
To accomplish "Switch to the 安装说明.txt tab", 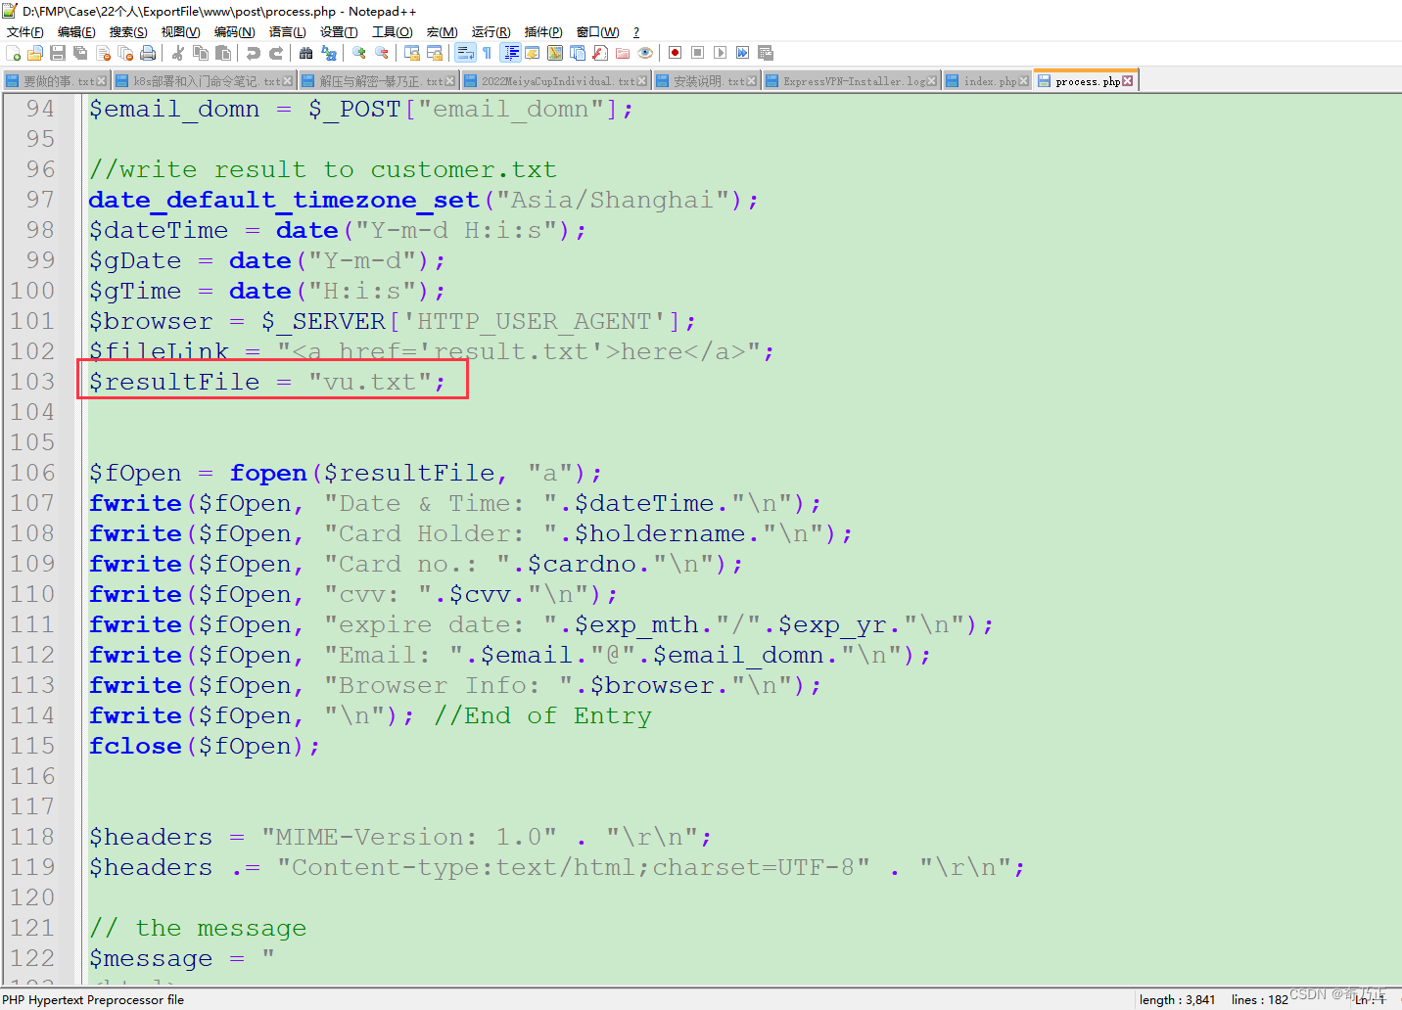I will pos(705,81).
